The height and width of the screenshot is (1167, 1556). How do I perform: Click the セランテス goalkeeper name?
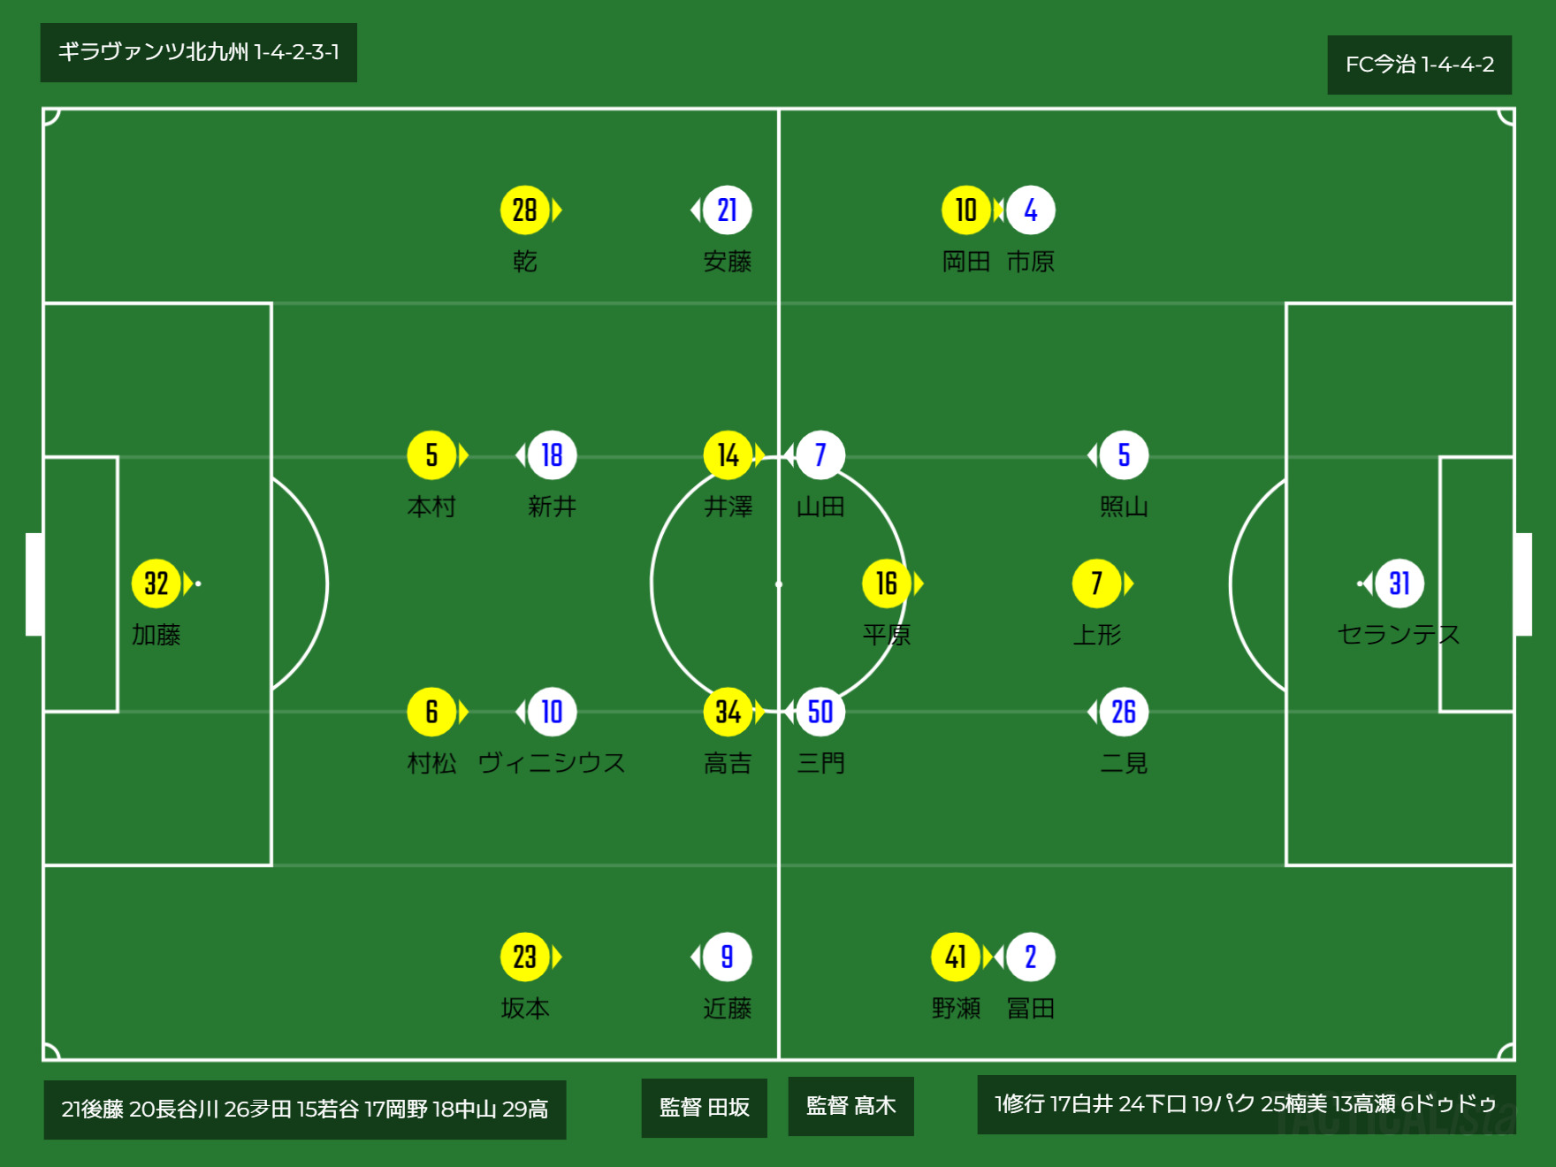pos(1399,635)
